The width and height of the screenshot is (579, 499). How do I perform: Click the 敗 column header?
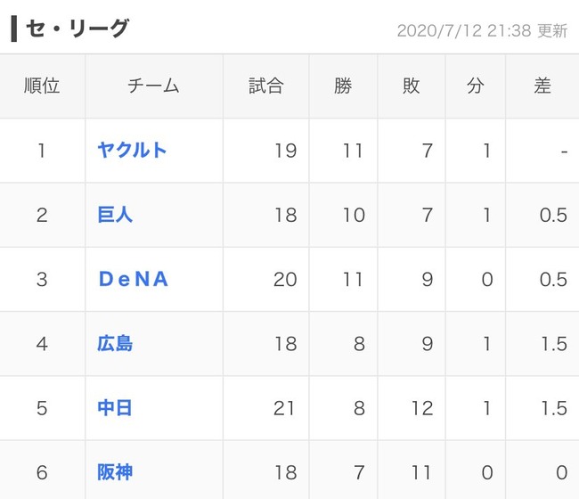coord(412,86)
